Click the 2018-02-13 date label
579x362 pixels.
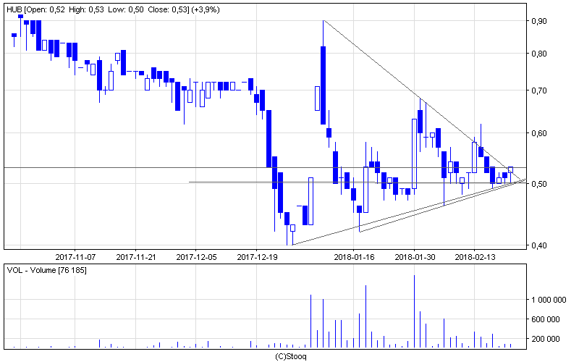475,257
